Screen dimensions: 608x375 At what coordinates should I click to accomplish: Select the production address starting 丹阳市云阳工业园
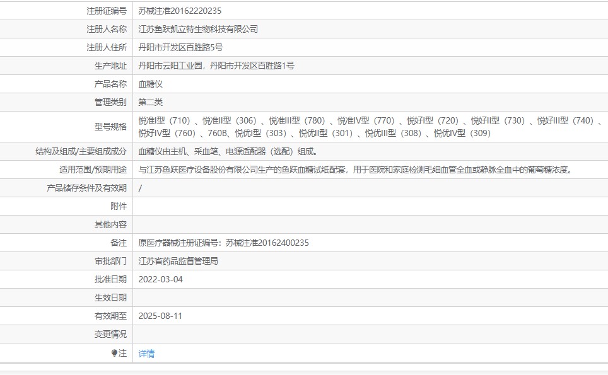coord(216,66)
